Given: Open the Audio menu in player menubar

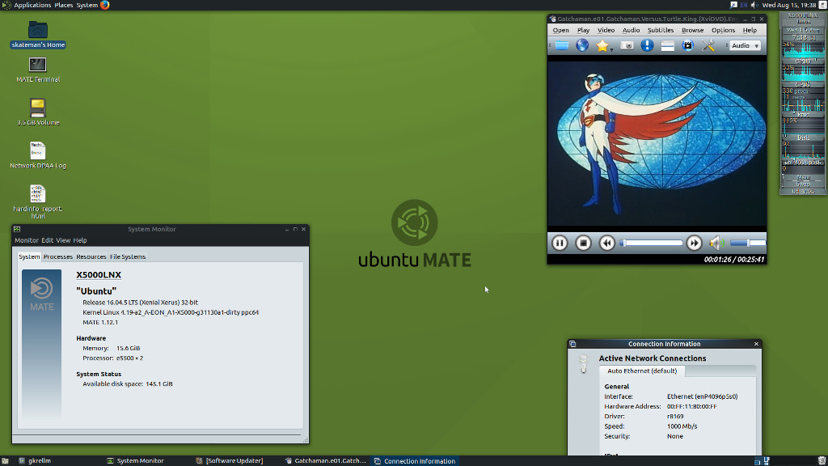Looking at the screenshot, I should tap(631, 30).
